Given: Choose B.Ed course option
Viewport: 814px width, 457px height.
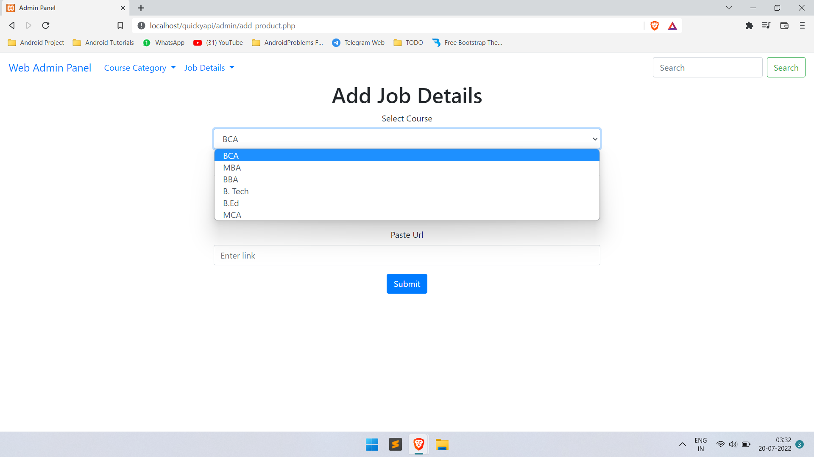Looking at the screenshot, I should point(407,203).
